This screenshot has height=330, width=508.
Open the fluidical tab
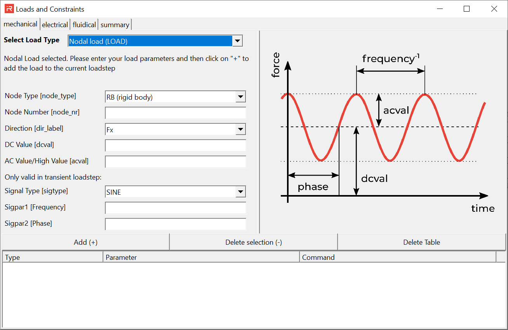click(x=84, y=24)
